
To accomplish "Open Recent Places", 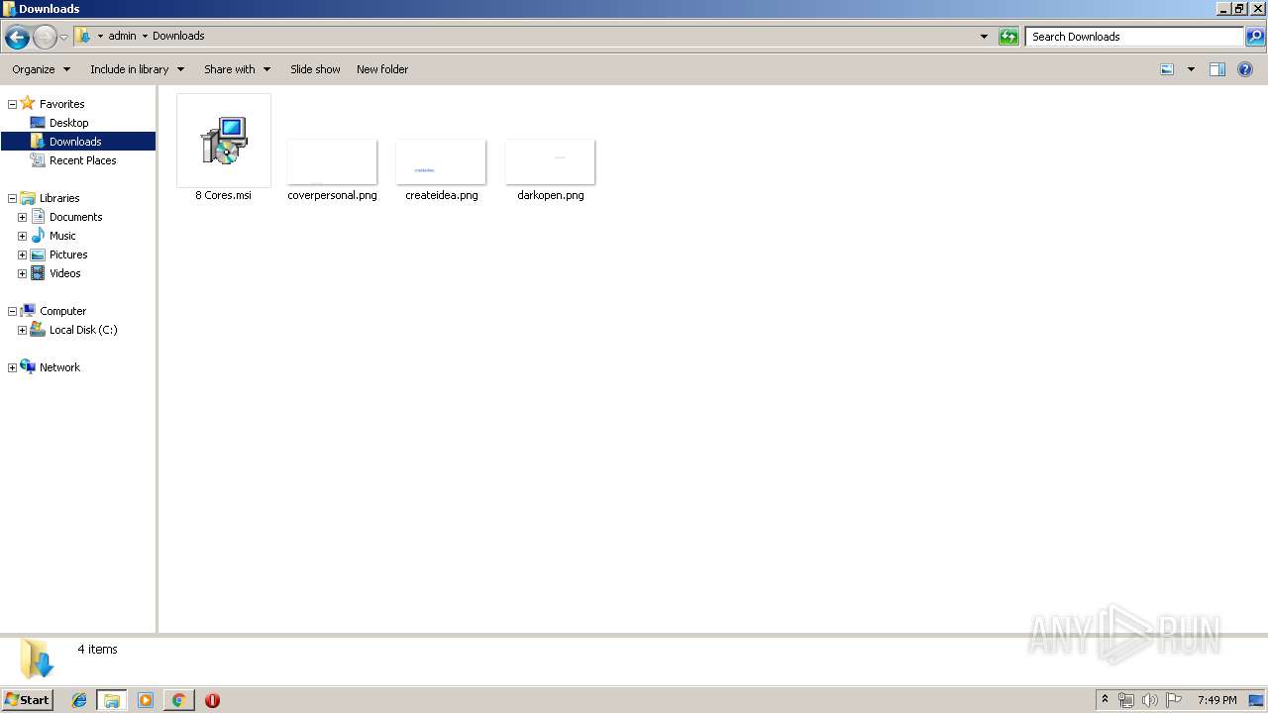I will 82,160.
